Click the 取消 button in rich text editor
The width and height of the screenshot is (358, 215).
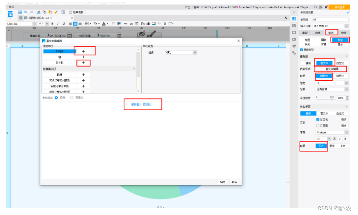pos(234,182)
